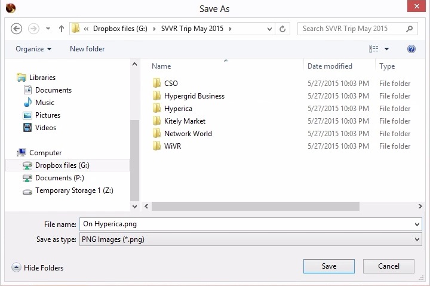Click the File name text field

(247, 224)
